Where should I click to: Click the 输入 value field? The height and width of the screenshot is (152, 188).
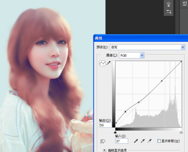coord(121,141)
